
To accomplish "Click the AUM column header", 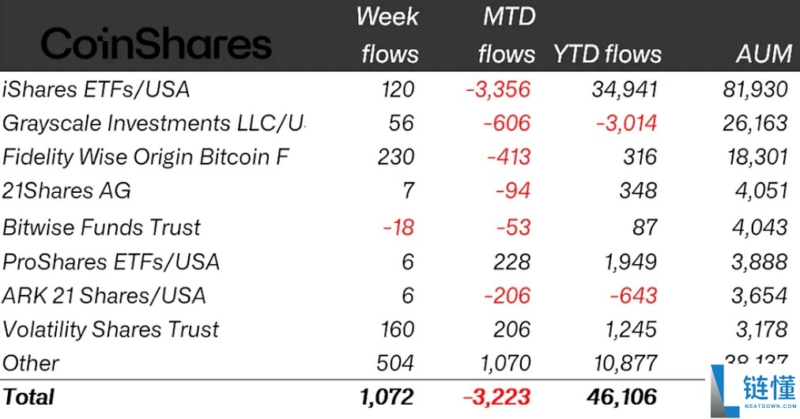I will click(x=763, y=54).
